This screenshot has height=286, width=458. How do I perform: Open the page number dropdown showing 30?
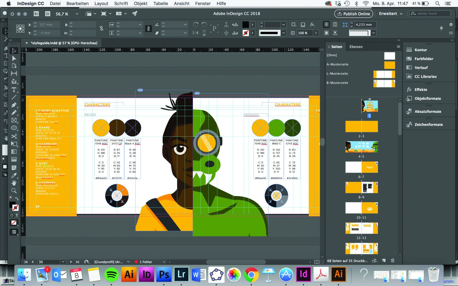point(63,262)
